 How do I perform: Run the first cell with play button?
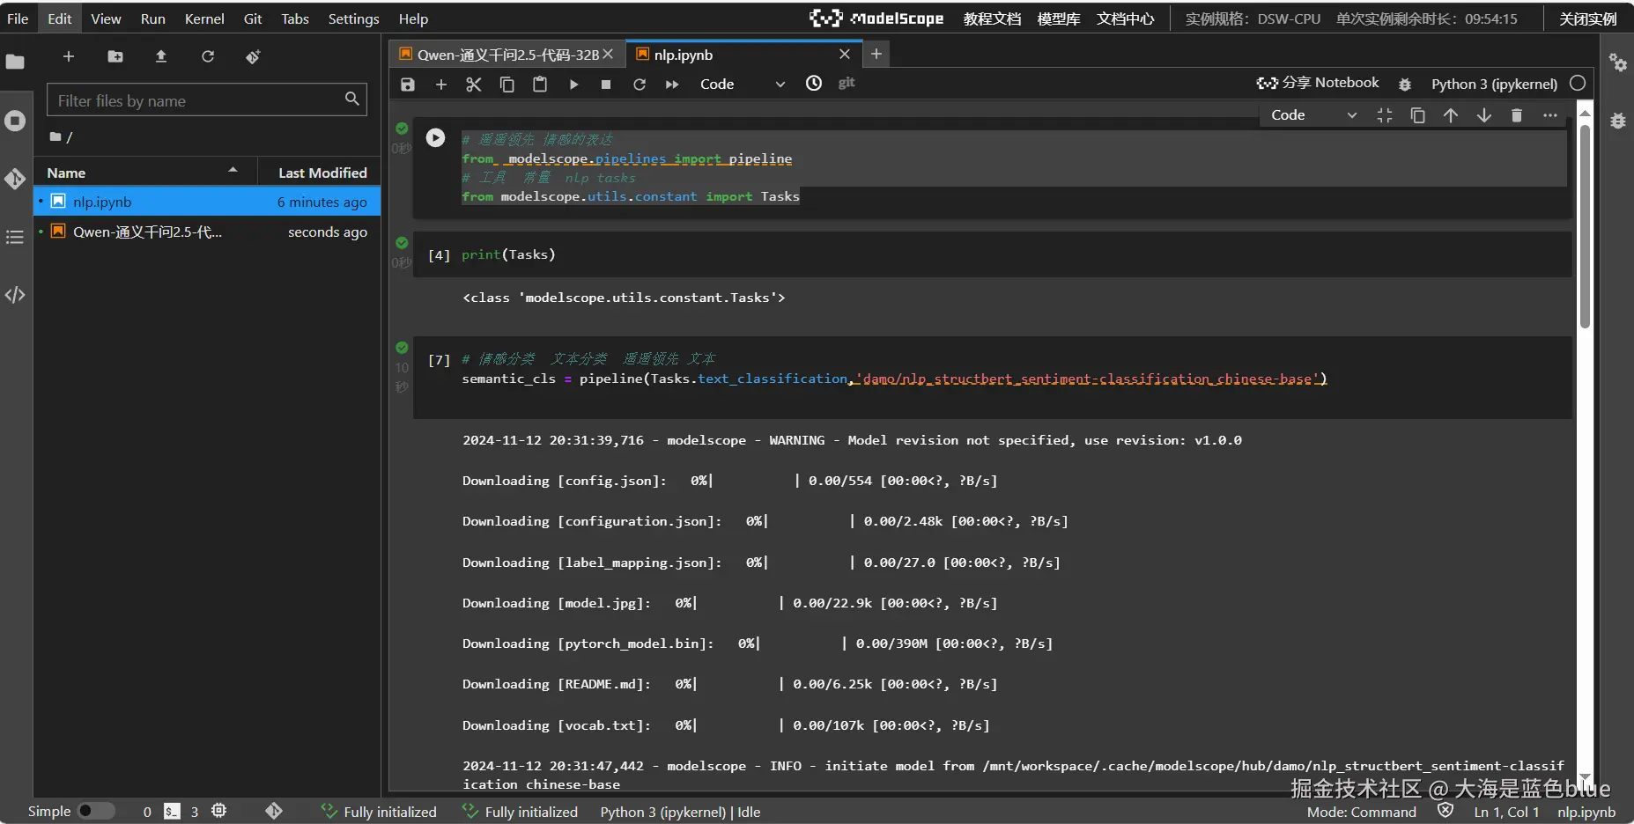[435, 138]
